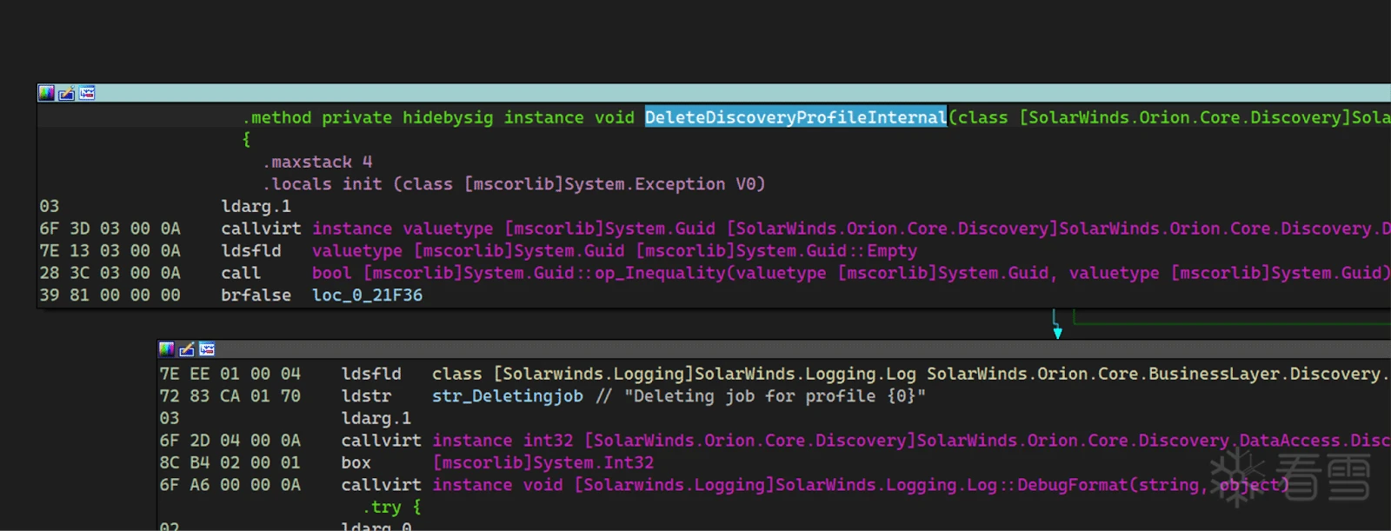Viewport: 1391px width, 531px height.
Task: Click edit name icon on top block
Action: [x=66, y=93]
